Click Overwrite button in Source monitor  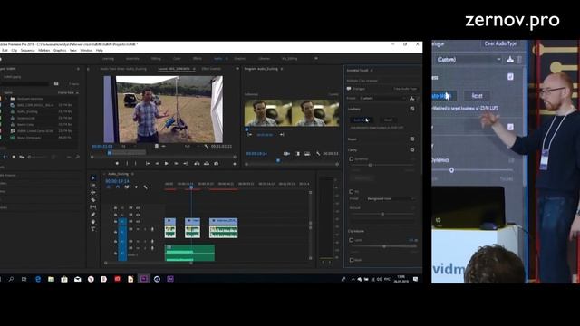pyautogui.click(x=207, y=163)
